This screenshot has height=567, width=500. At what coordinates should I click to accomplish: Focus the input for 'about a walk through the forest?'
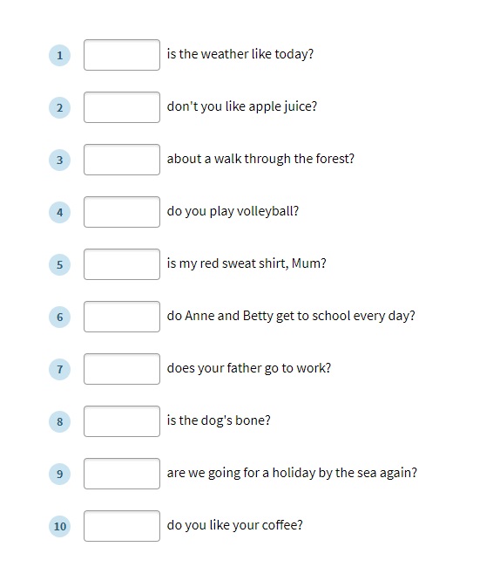(122, 160)
